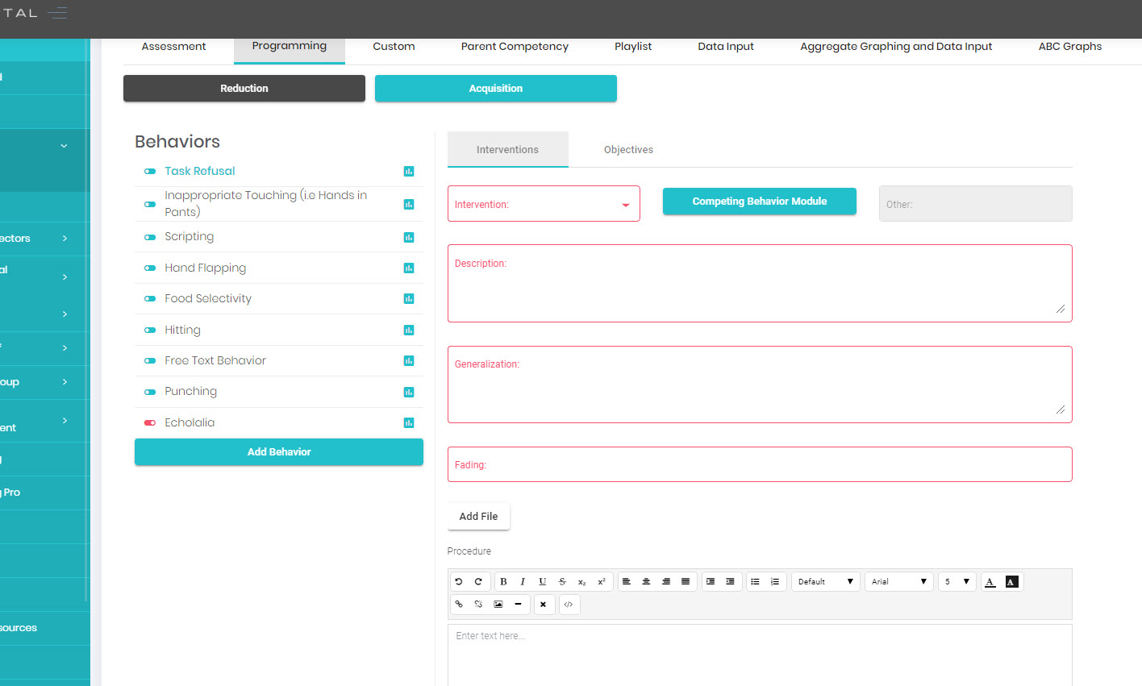Insert a numbered list
Screen dimensions: 1142x686
click(x=774, y=581)
